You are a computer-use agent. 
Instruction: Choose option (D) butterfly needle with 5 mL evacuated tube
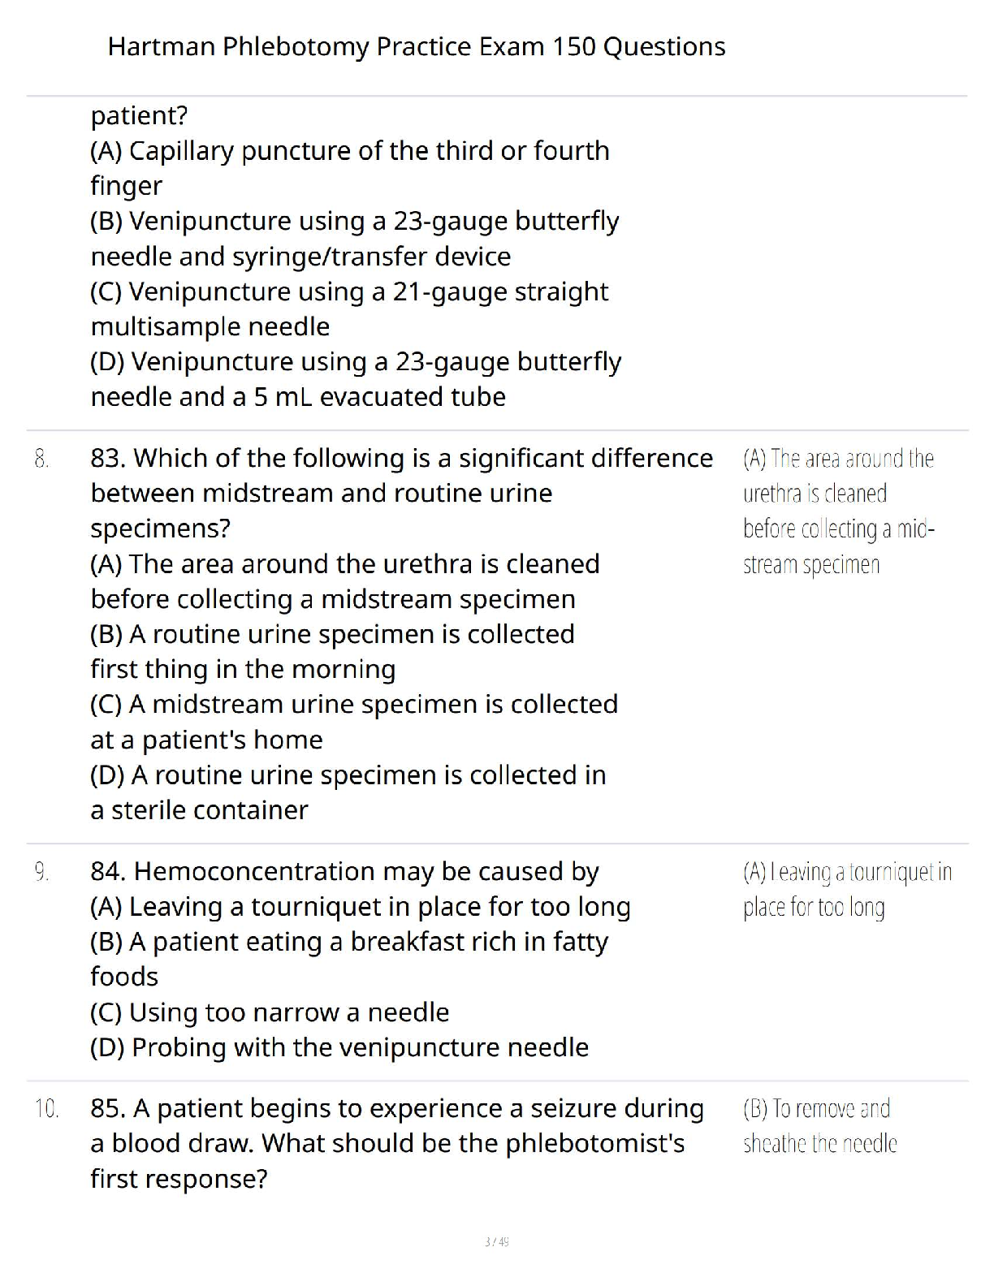355,379
